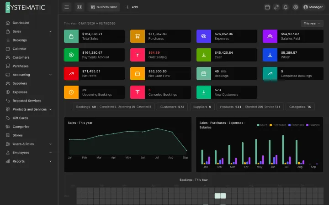Viewport: 329px width, 205px height.
Task: Open settings gear icon in top bar
Action: [x=296, y=7]
